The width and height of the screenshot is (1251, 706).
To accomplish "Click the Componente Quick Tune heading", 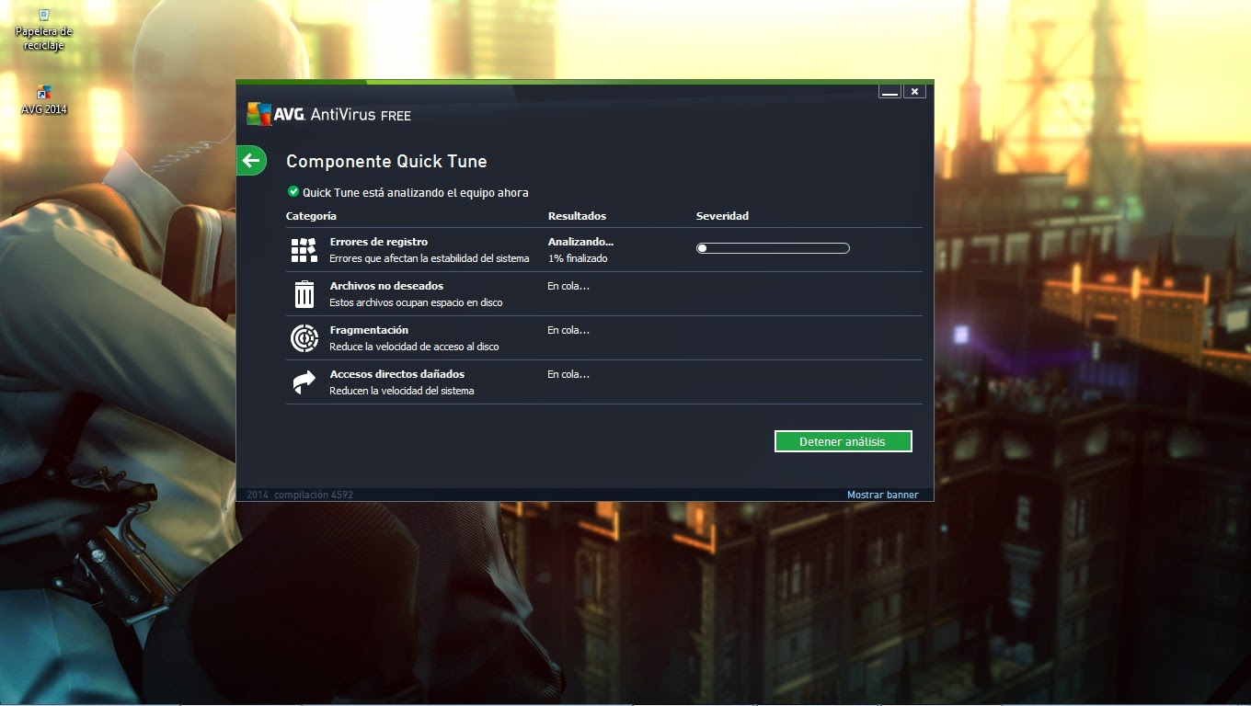I will pyautogui.click(x=386, y=161).
